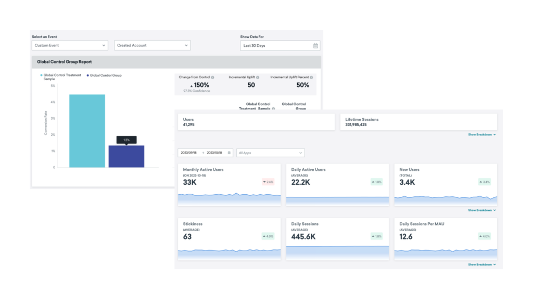Click the Incremental Uplift value 50
The image size is (533, 300).
pos(251,85)
